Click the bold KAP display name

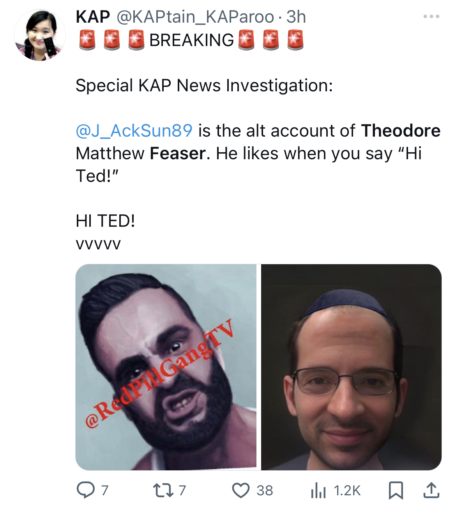[x=93, y=17]
